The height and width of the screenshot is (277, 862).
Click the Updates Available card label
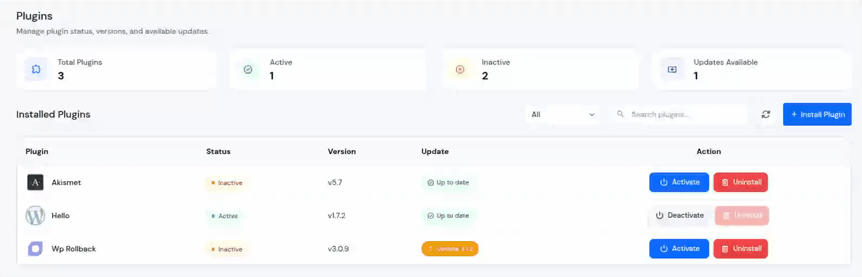[x=725, y=62]
